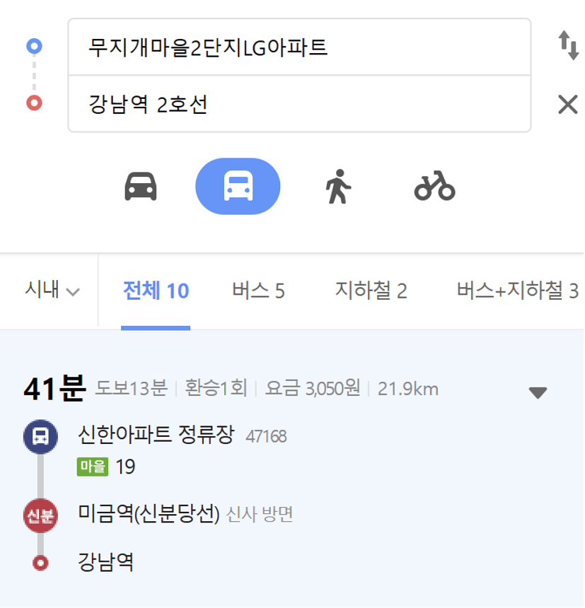Edit origin field 무지개마을2단지LG아파트
The height and width of the screenshot is (608, 585).
pos(299,47)
